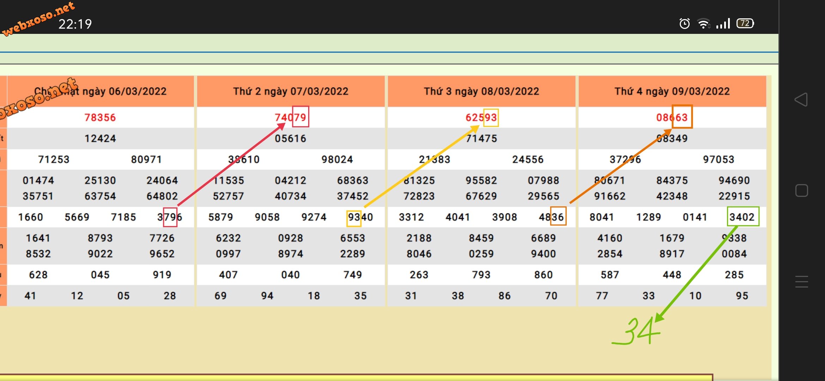Click number 97053 in Wednesday column
The image size is (825, 381).
coord(719,159)
